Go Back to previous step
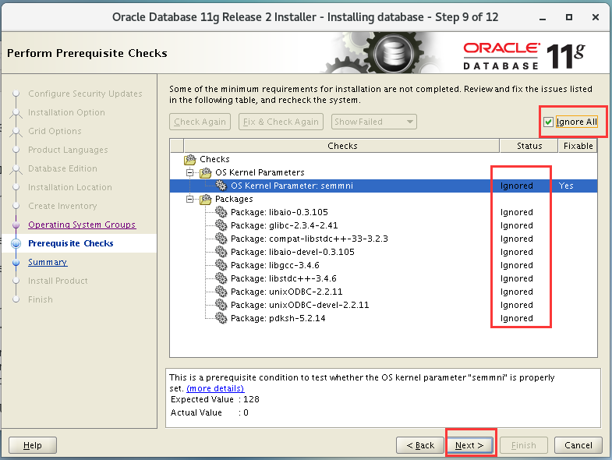Image resolution: width=612 pixels, height=460 pixels. coord(420,445)
